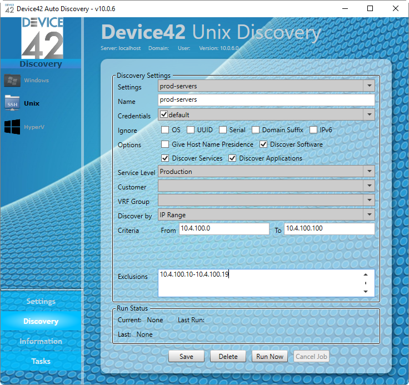Screen dimensions: 409x385
Task: Open the Service Level Production dropdown
Action: (x=266, y=171)
